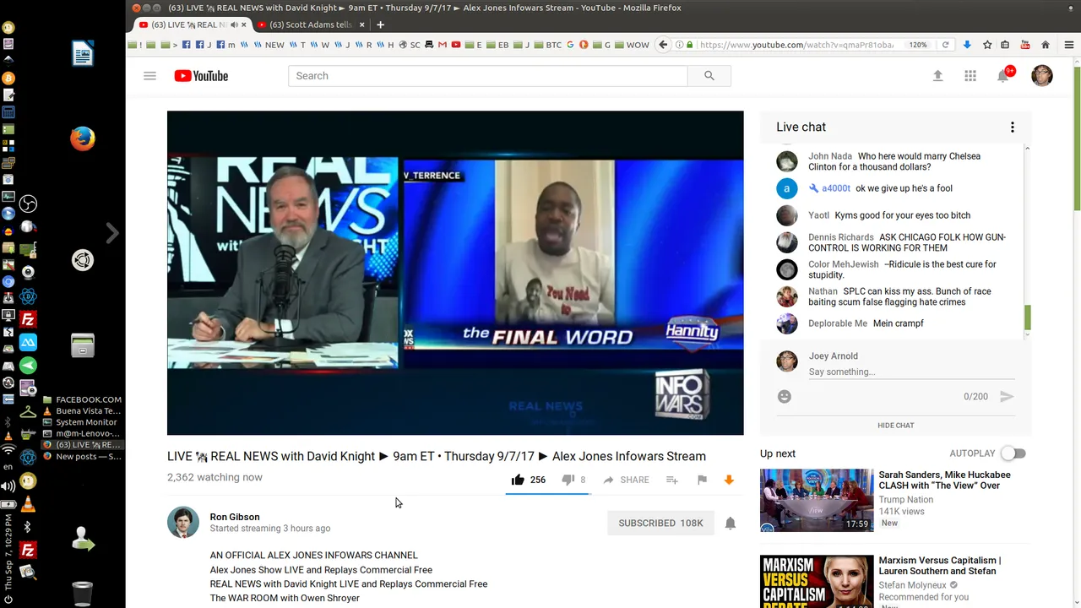Open Ron Gibson channel avatar
The image size is (1081, 608).
[x=183, y=523]
